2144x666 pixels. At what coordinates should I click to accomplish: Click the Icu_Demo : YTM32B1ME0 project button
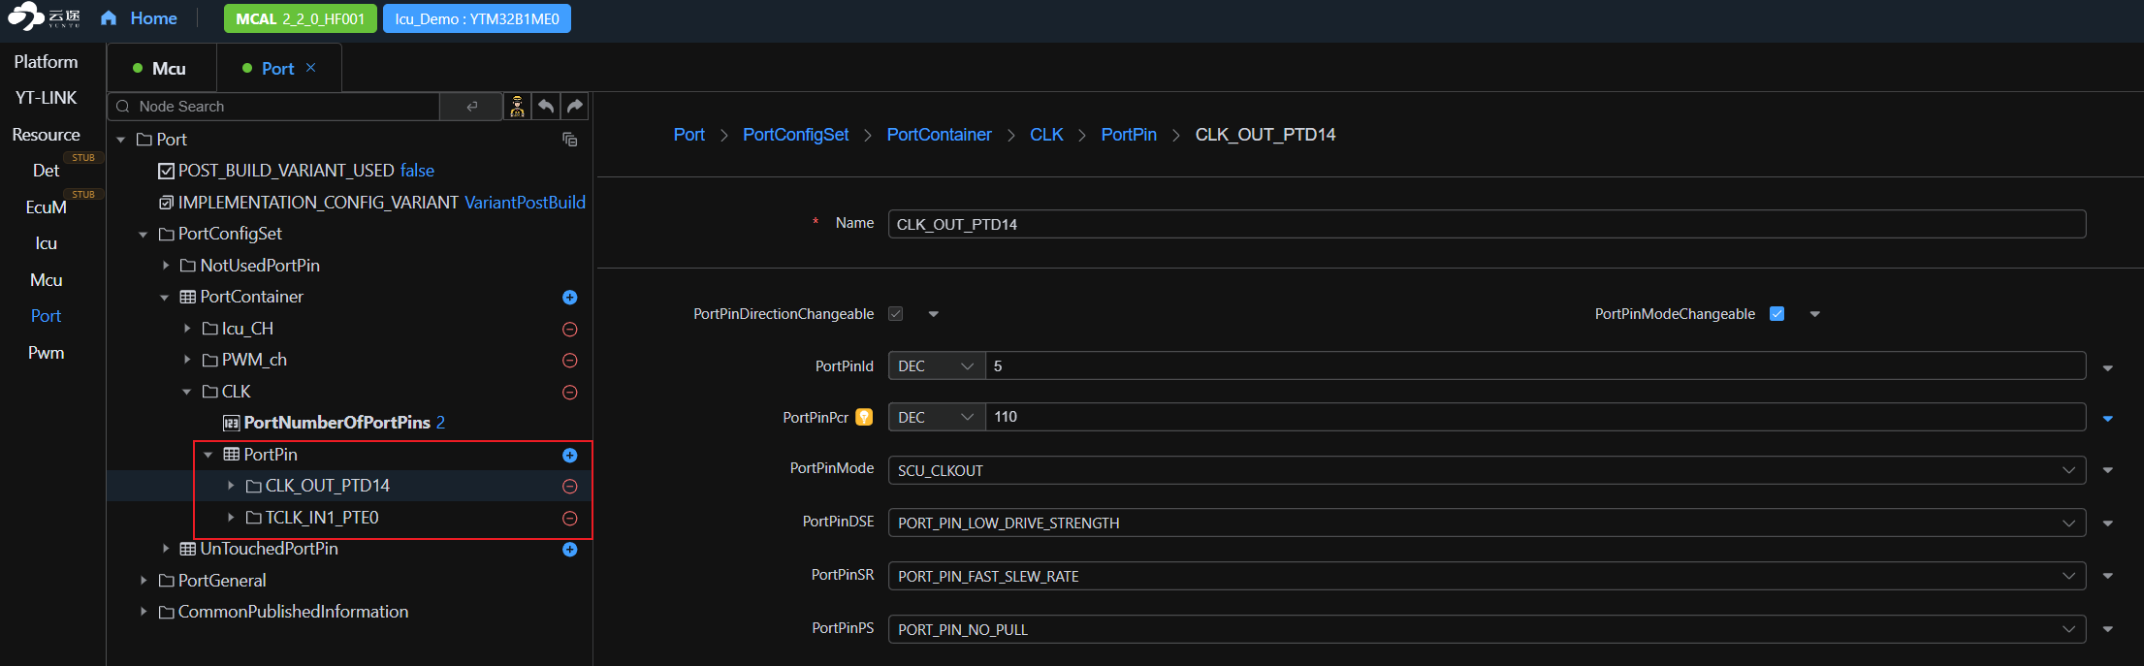(477, 18)
